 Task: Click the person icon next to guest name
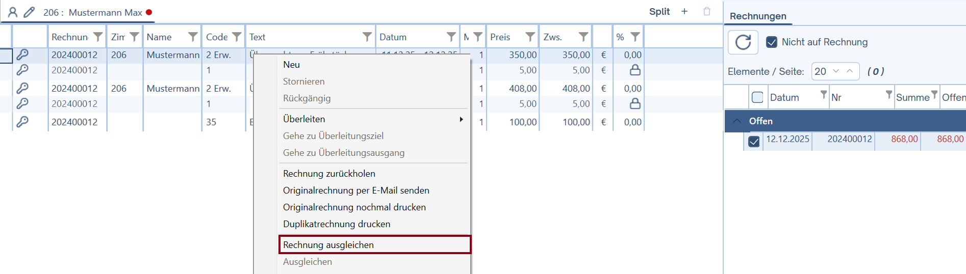13,12
